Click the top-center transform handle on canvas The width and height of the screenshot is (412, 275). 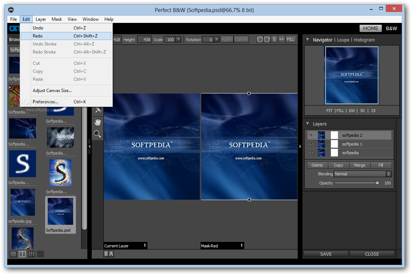tap(249, 93)
